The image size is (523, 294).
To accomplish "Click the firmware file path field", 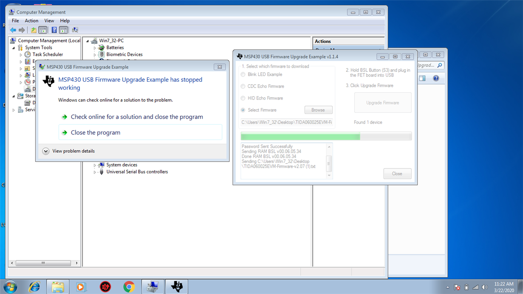I will (287, 122).
